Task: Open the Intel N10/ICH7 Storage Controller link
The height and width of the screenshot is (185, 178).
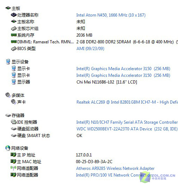Action: tap(127, 122)
